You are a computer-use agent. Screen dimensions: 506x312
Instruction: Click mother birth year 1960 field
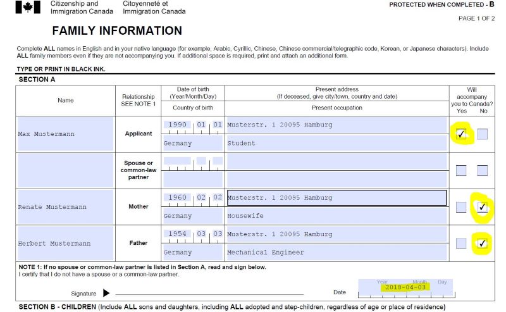[x=177, y=197]
